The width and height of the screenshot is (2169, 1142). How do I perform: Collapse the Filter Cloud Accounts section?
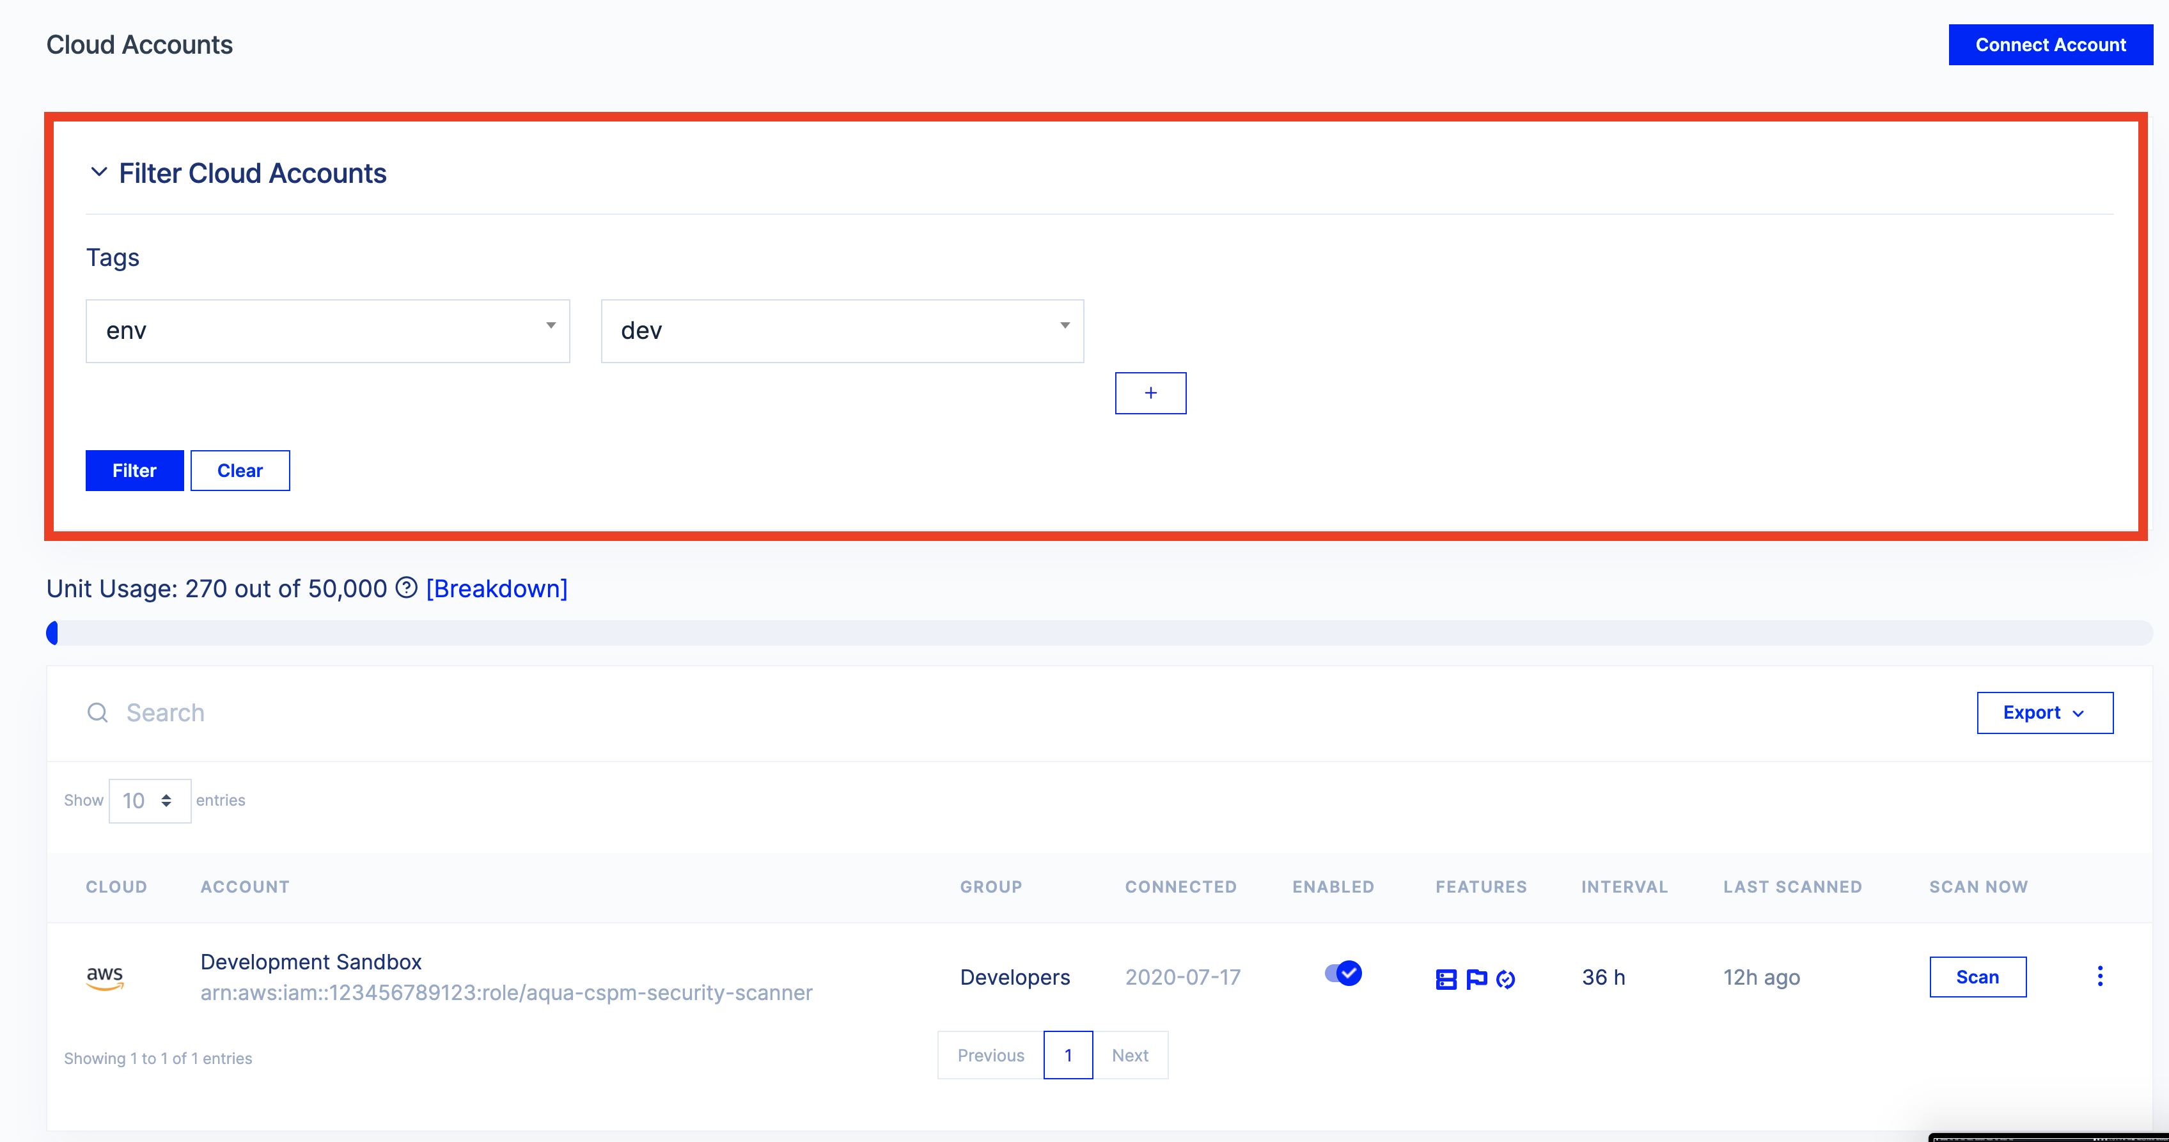(x=98, y=173)
